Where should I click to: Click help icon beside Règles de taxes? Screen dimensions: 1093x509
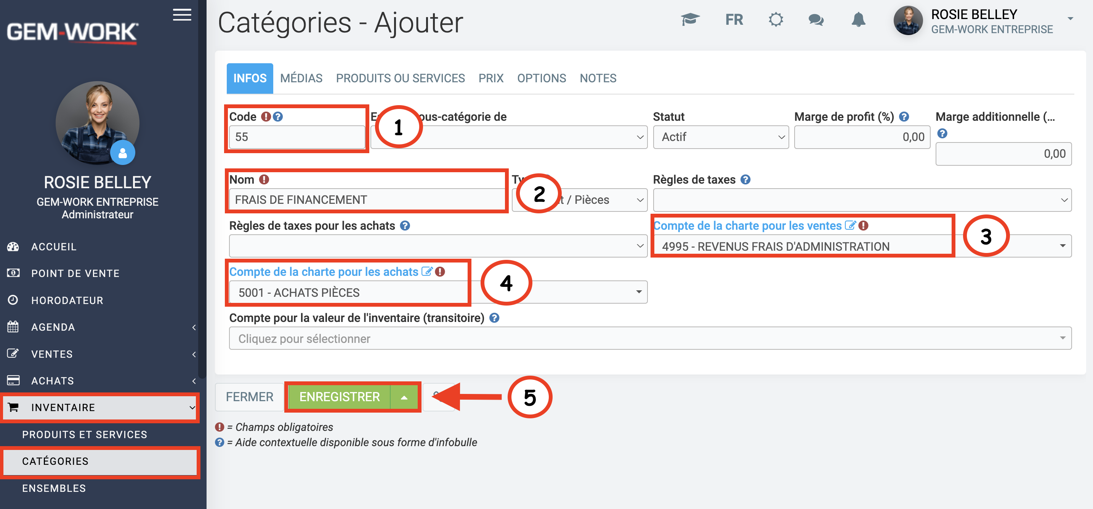click(745, 179)
